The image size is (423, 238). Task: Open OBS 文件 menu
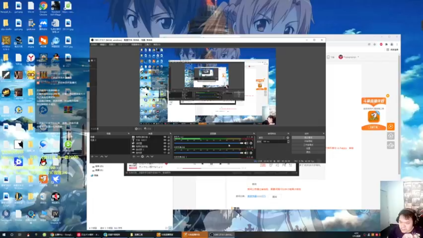click(x=94, y=44)
